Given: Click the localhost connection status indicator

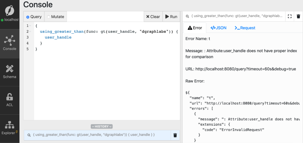Looking at the screenshot, I should tap(10, 19).
